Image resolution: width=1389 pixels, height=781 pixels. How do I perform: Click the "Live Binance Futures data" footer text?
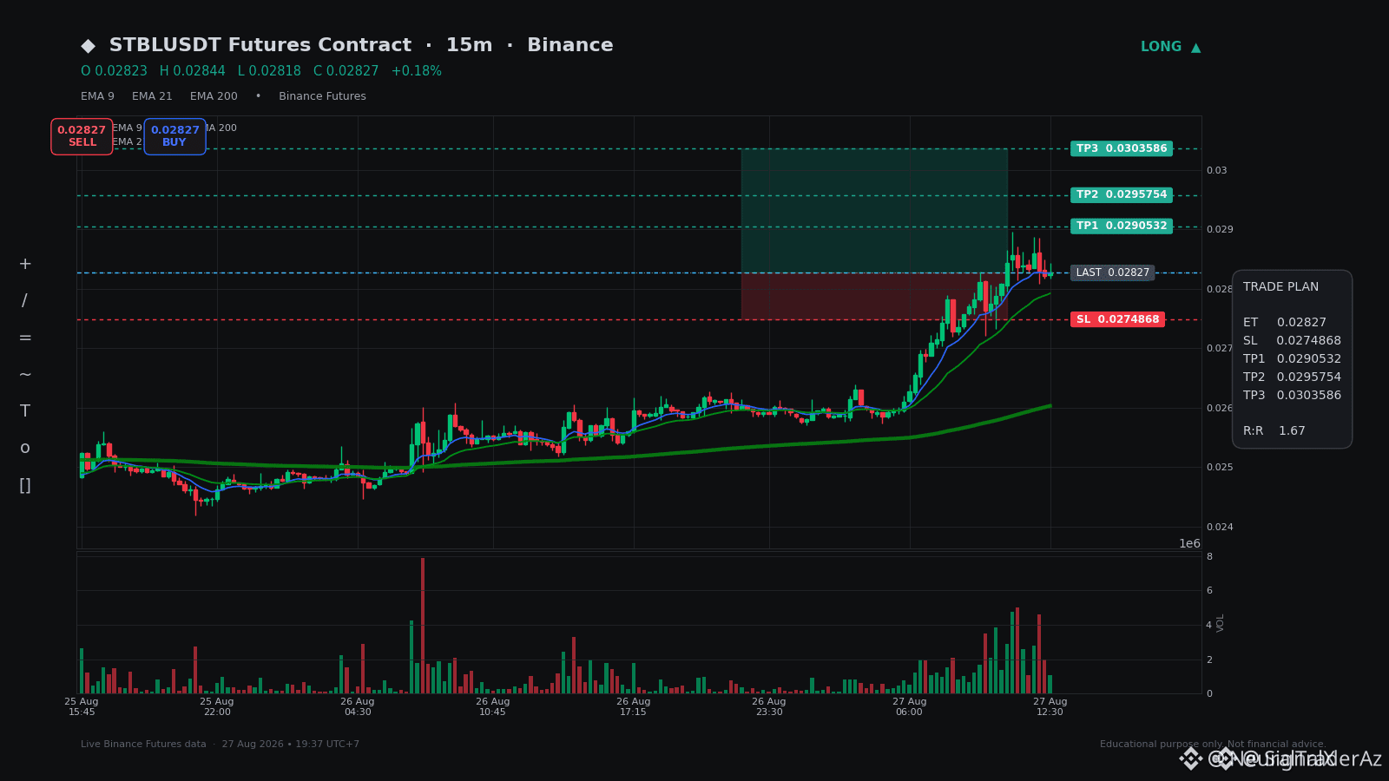click(x=143, y=745)
